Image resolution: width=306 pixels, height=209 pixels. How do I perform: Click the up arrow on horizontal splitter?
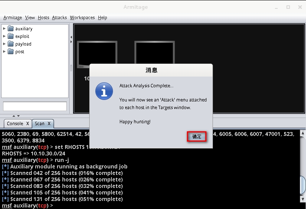14,116
